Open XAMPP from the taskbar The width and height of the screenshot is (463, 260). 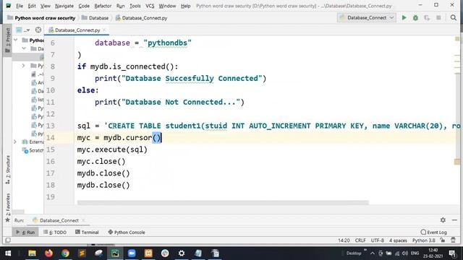(x=148, y=253)
